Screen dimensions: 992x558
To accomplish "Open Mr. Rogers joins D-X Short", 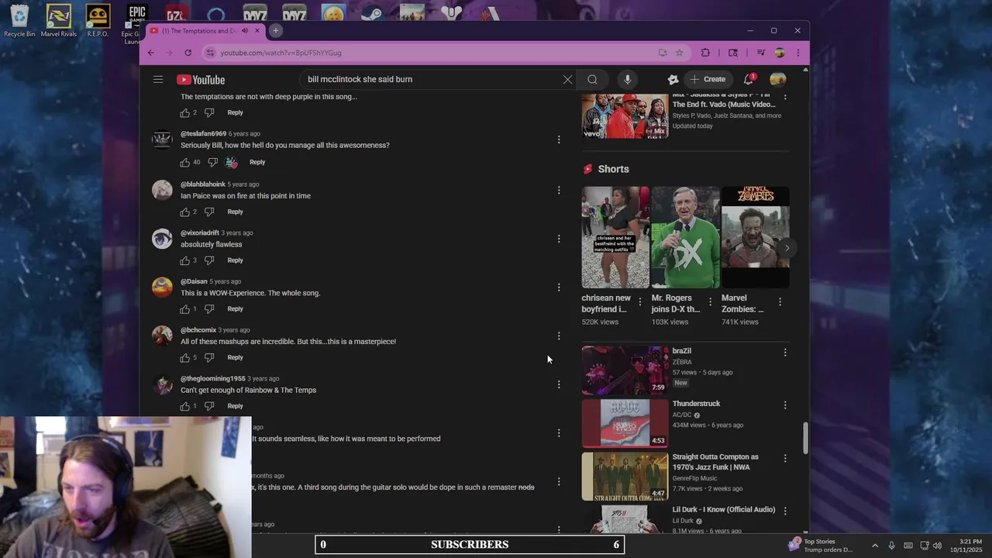I will [x=685, y=237].
